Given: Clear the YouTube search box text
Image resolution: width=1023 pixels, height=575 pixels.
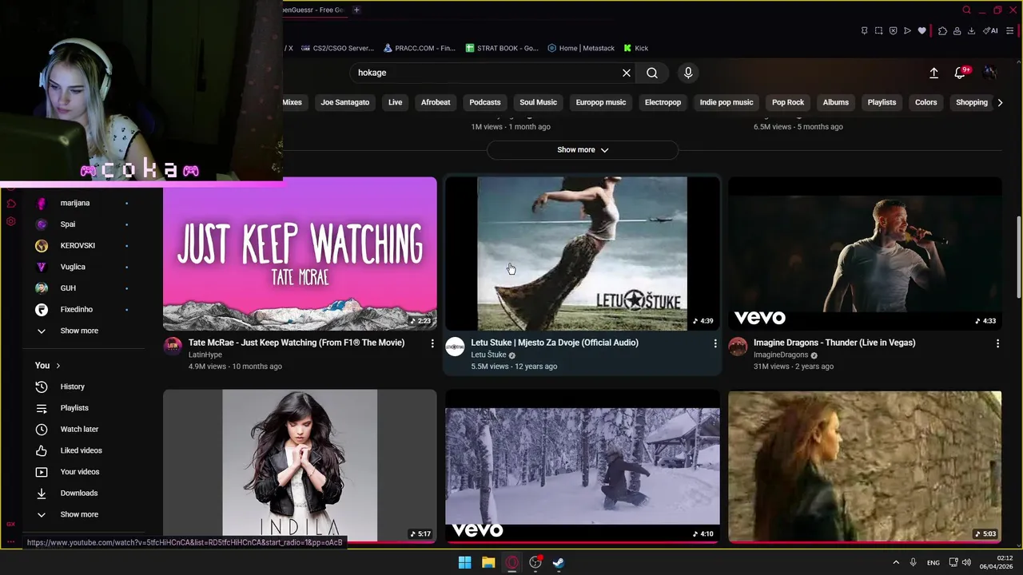Looking at the screenshot, I should click(x=627, y=73).
